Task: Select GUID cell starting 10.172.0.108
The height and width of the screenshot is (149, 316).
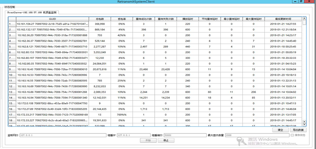Action: (x=52, y=103)
